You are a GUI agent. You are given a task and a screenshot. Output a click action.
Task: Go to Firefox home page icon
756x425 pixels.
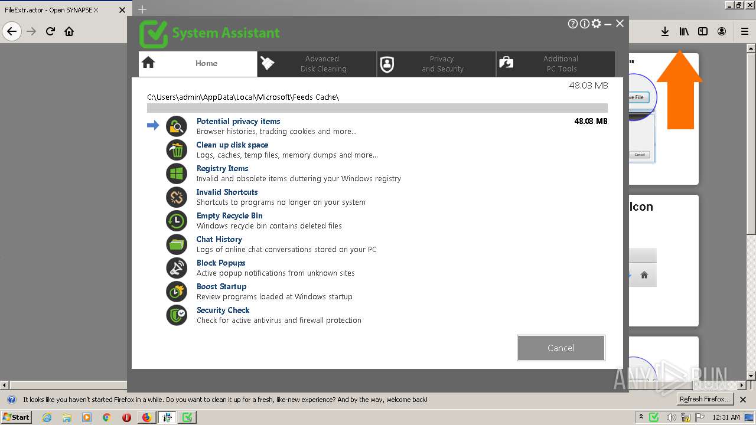click(69, 31)
